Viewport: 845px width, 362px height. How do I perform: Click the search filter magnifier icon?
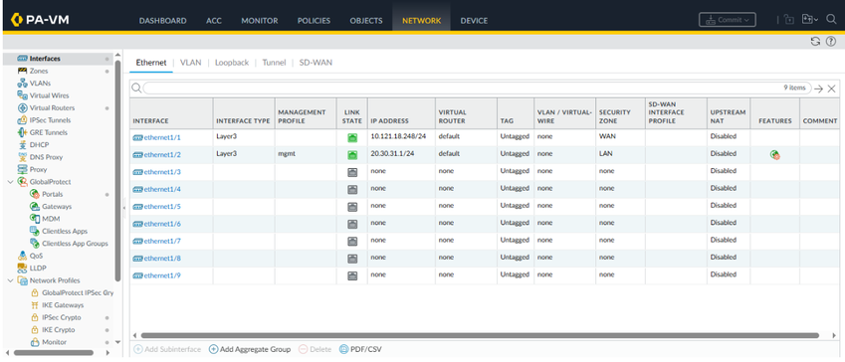click(x=136, y=89)
